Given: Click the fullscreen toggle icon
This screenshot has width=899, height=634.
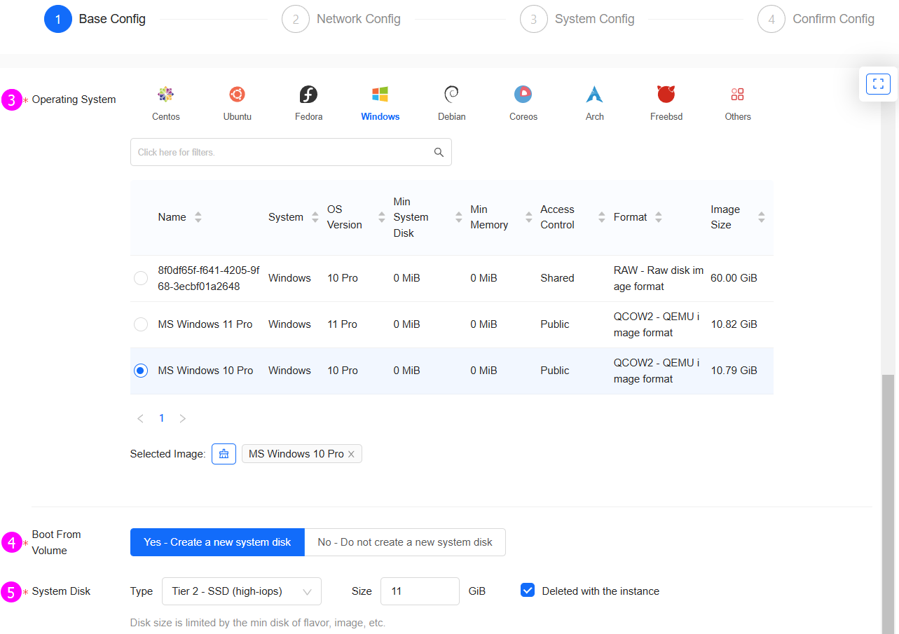Looking at the screenshot, I should [878, 84].
